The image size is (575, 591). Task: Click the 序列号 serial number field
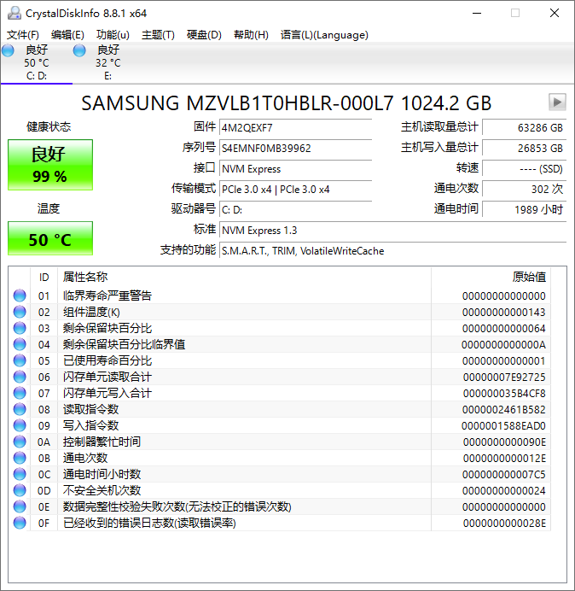[294, 148]
